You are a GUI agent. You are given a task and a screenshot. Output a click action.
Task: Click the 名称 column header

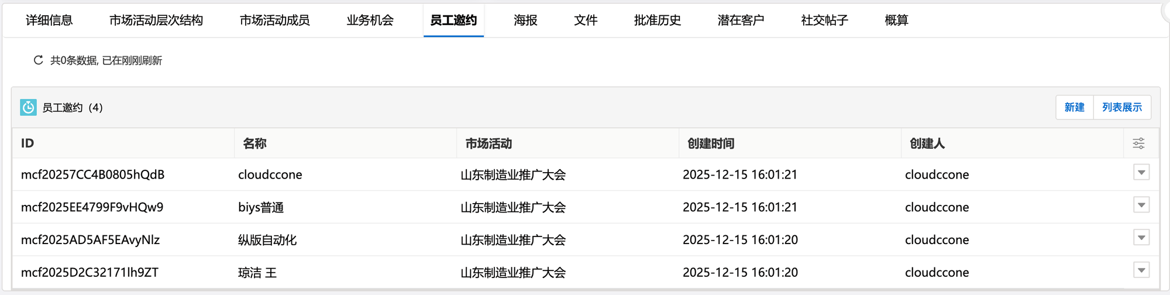[255, 144]
